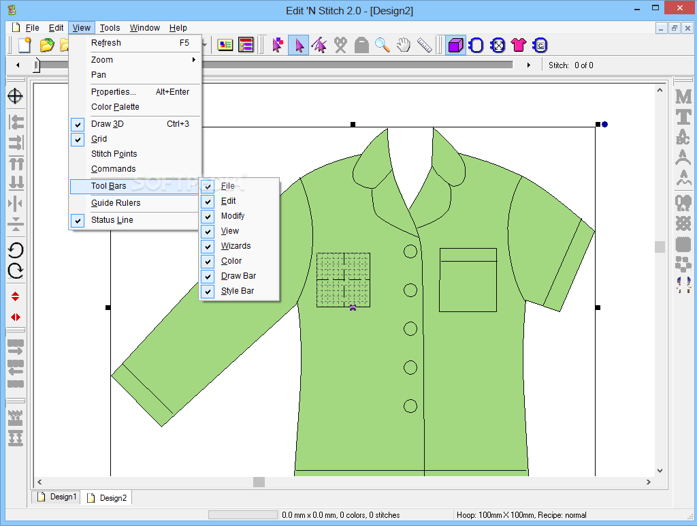Select the arrow tool with colored squares
697x526 pixels.
point(278,45)
